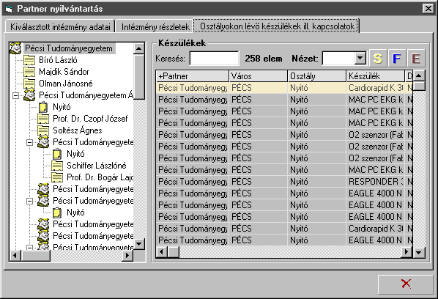The height and width of the screenshot is (299, 438).
Task: Select Osztályokon lévő készülékek ill. kapcsolatok tab
Action: point(277,26)
